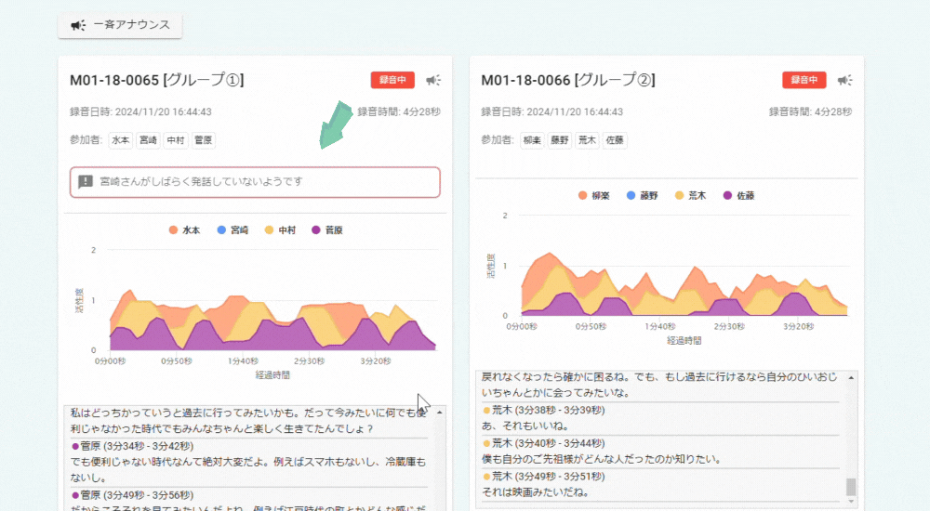This screenshot has width=930, height=511.
Task: Toggle 菅原 legend series in left chart
Action: [330, 229]
